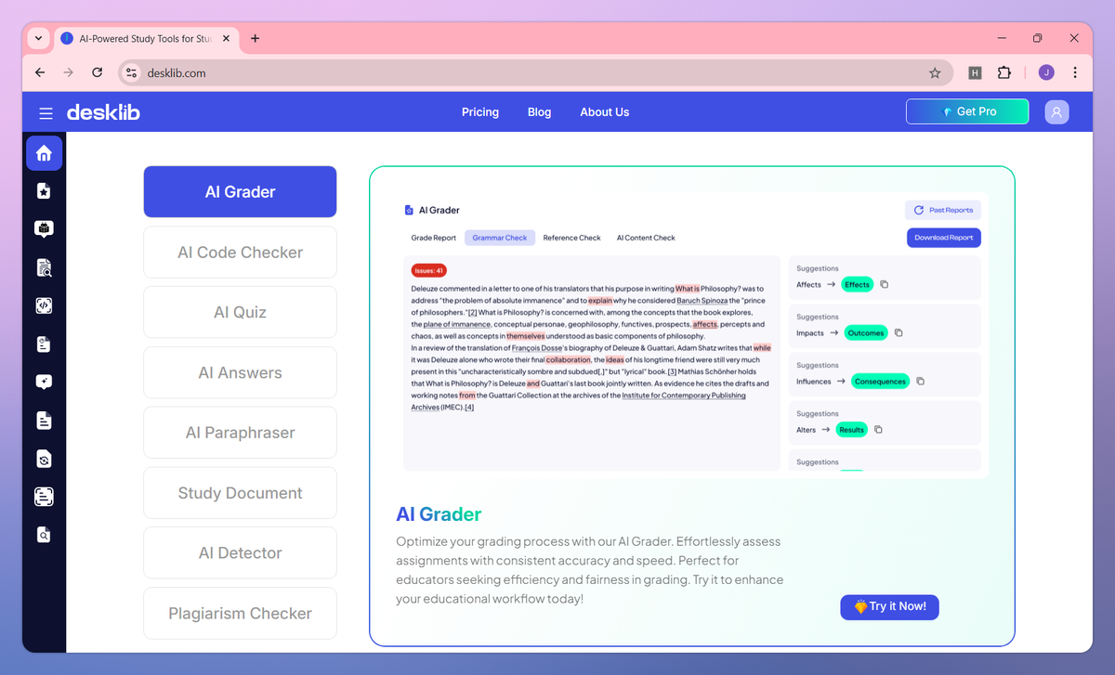The width and height of the screenshot is (1115, 675).
Task: Click the document scan icon in the sidebar
Action: coord(44,267)
